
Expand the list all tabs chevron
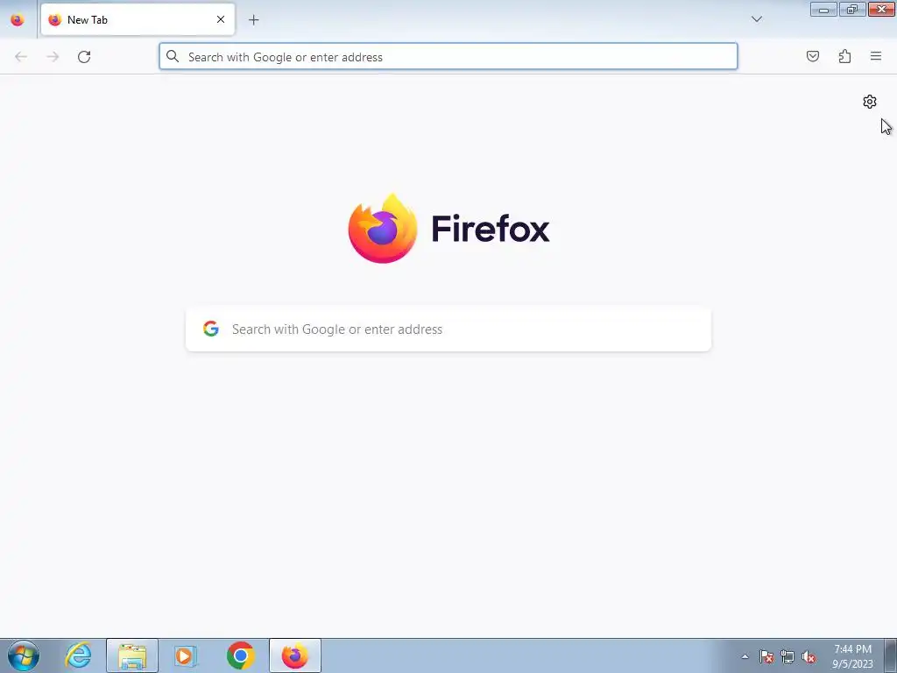[x=756, y=19]
